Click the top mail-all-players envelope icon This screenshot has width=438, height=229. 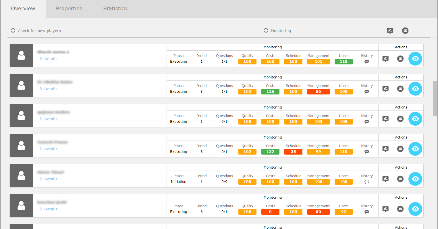point(405,31)
